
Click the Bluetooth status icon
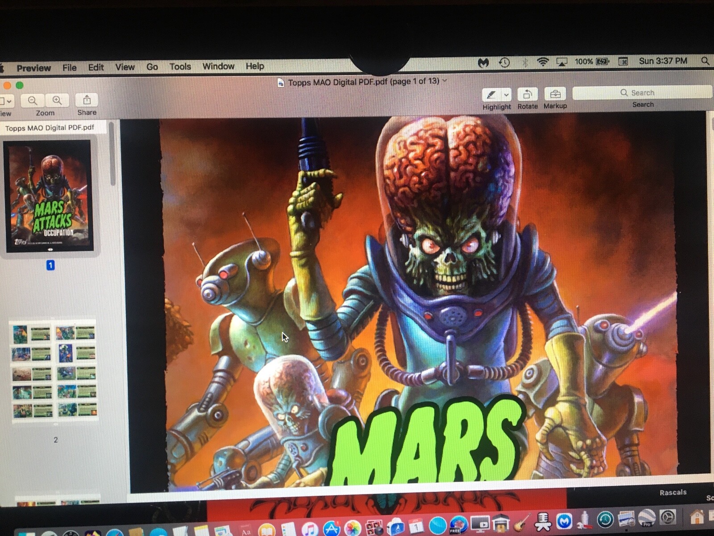click(x=525, y=62)
